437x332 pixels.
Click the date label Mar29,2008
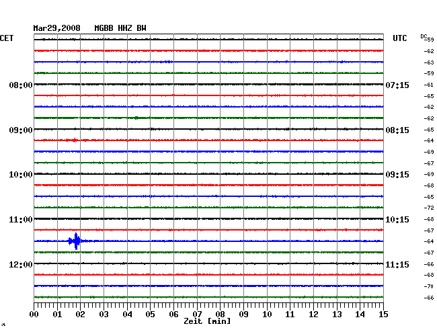(x=57, y=28)
